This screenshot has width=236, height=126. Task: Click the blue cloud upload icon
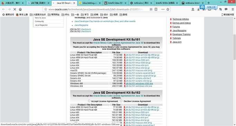(202, 7)
